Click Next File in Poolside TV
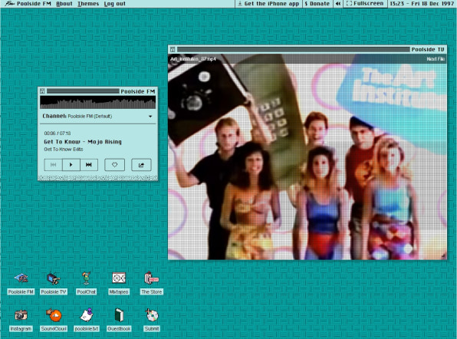 point(436,59)
